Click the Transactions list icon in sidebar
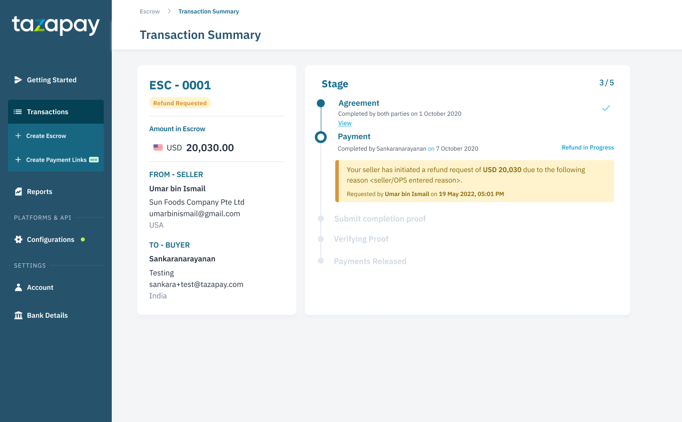The image size is (682, 422). tap(17, 111)
